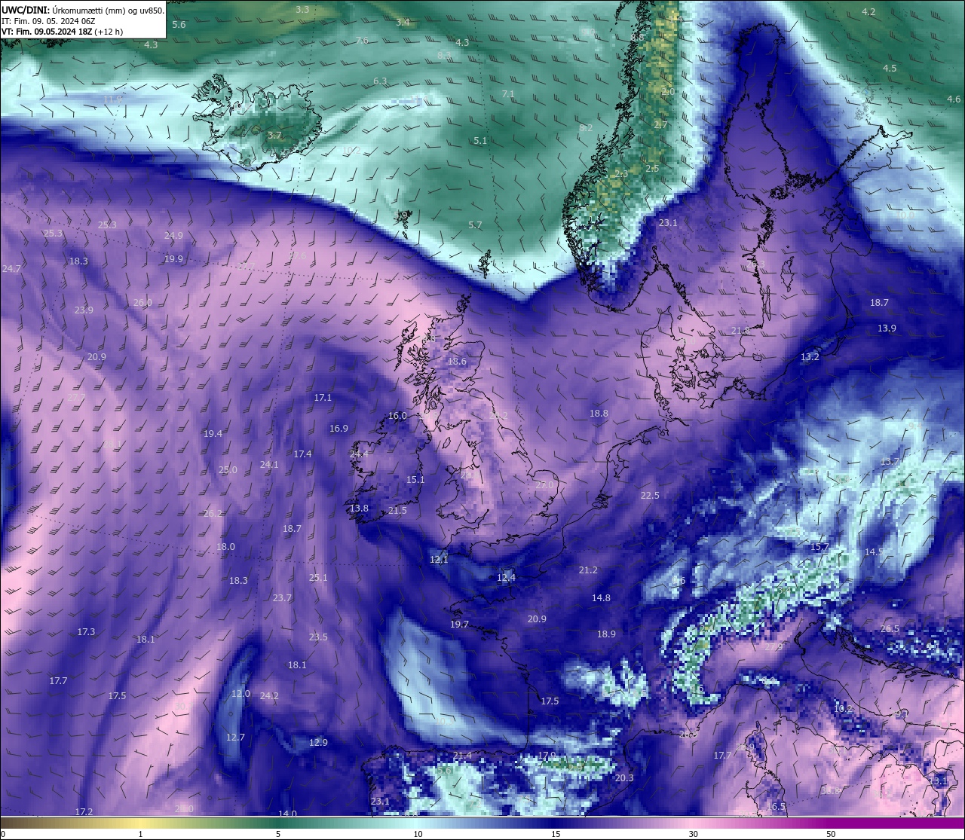
Task: Click the valid time line 'VT: Fim. 09.05.2024 18Z (+12 h)'
Action: coord(63,32)
